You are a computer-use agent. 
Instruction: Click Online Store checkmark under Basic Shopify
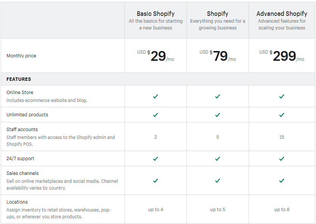point(156,96)
